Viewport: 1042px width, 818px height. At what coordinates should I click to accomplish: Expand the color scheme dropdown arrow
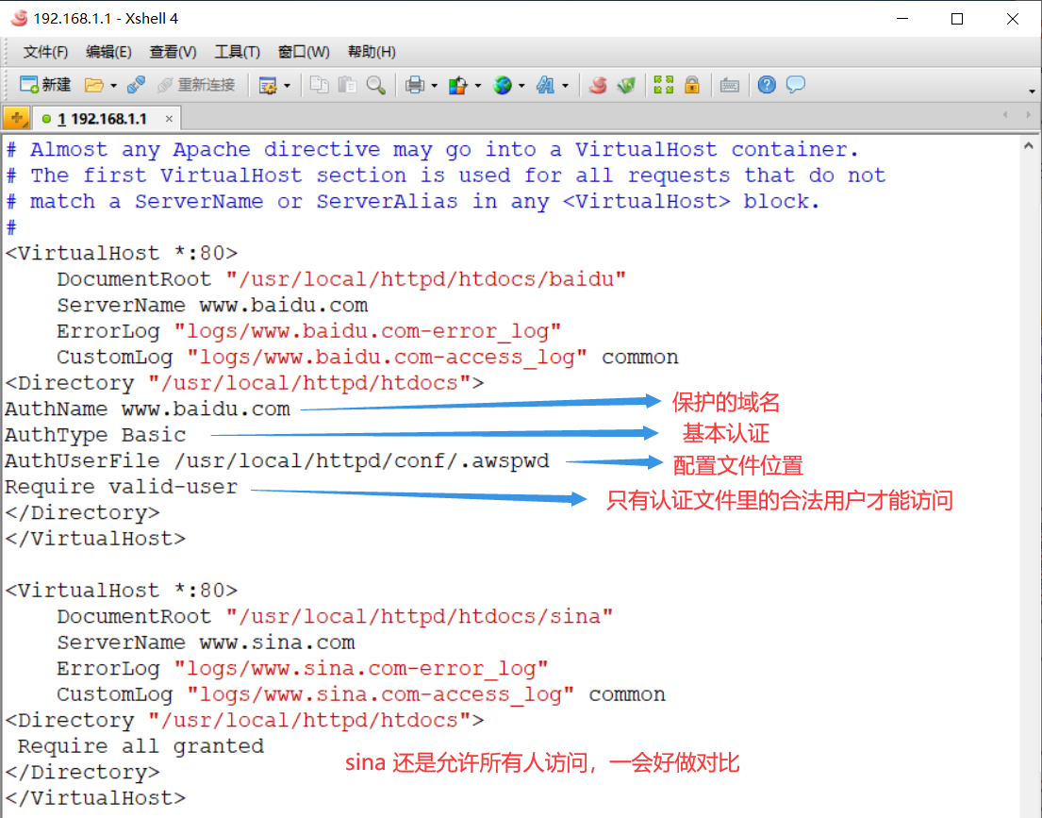point(478,86)
